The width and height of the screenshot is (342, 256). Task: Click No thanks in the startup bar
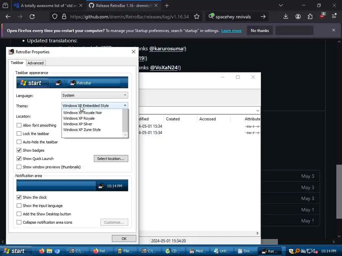pos(260,30)
